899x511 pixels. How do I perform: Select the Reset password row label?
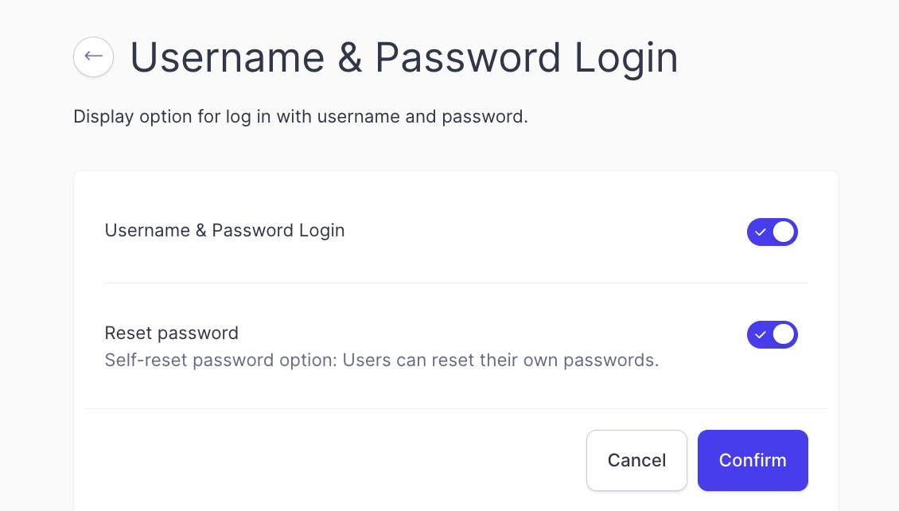[x=171, y=334]
